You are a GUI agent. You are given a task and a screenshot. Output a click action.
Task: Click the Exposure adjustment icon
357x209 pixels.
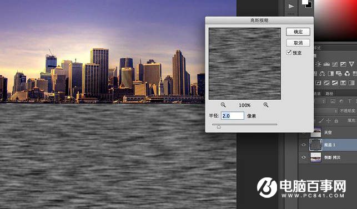[x=343, y=64]
